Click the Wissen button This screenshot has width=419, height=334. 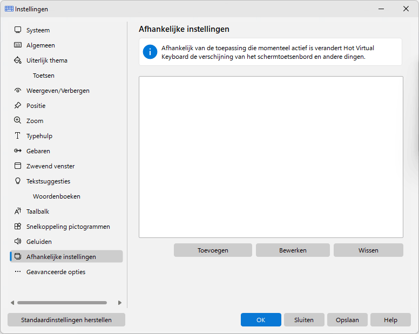pos(368,250)
